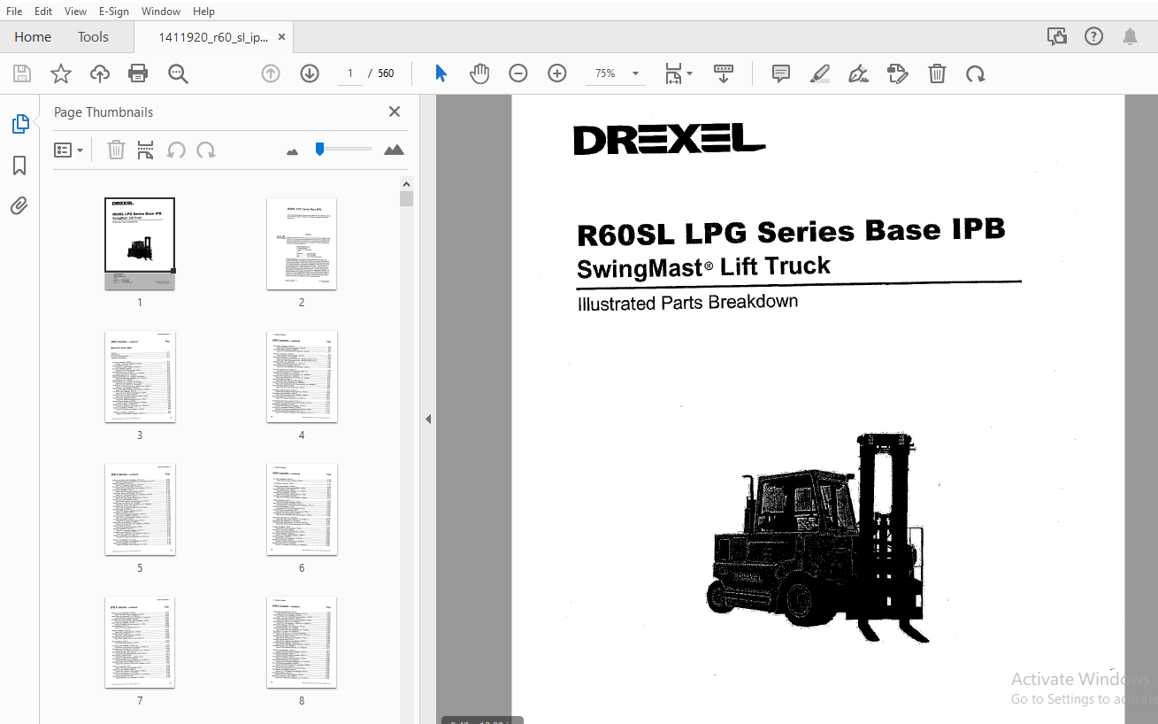
Task: Select page 8 thumbnail
Action: pos(302,642)
